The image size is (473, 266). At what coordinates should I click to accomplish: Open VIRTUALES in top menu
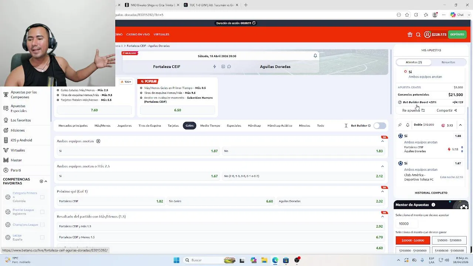point(161,34)
